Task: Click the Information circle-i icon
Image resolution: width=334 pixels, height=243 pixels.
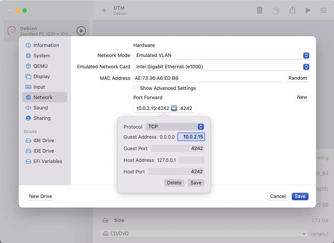Action: click(28, 45)
